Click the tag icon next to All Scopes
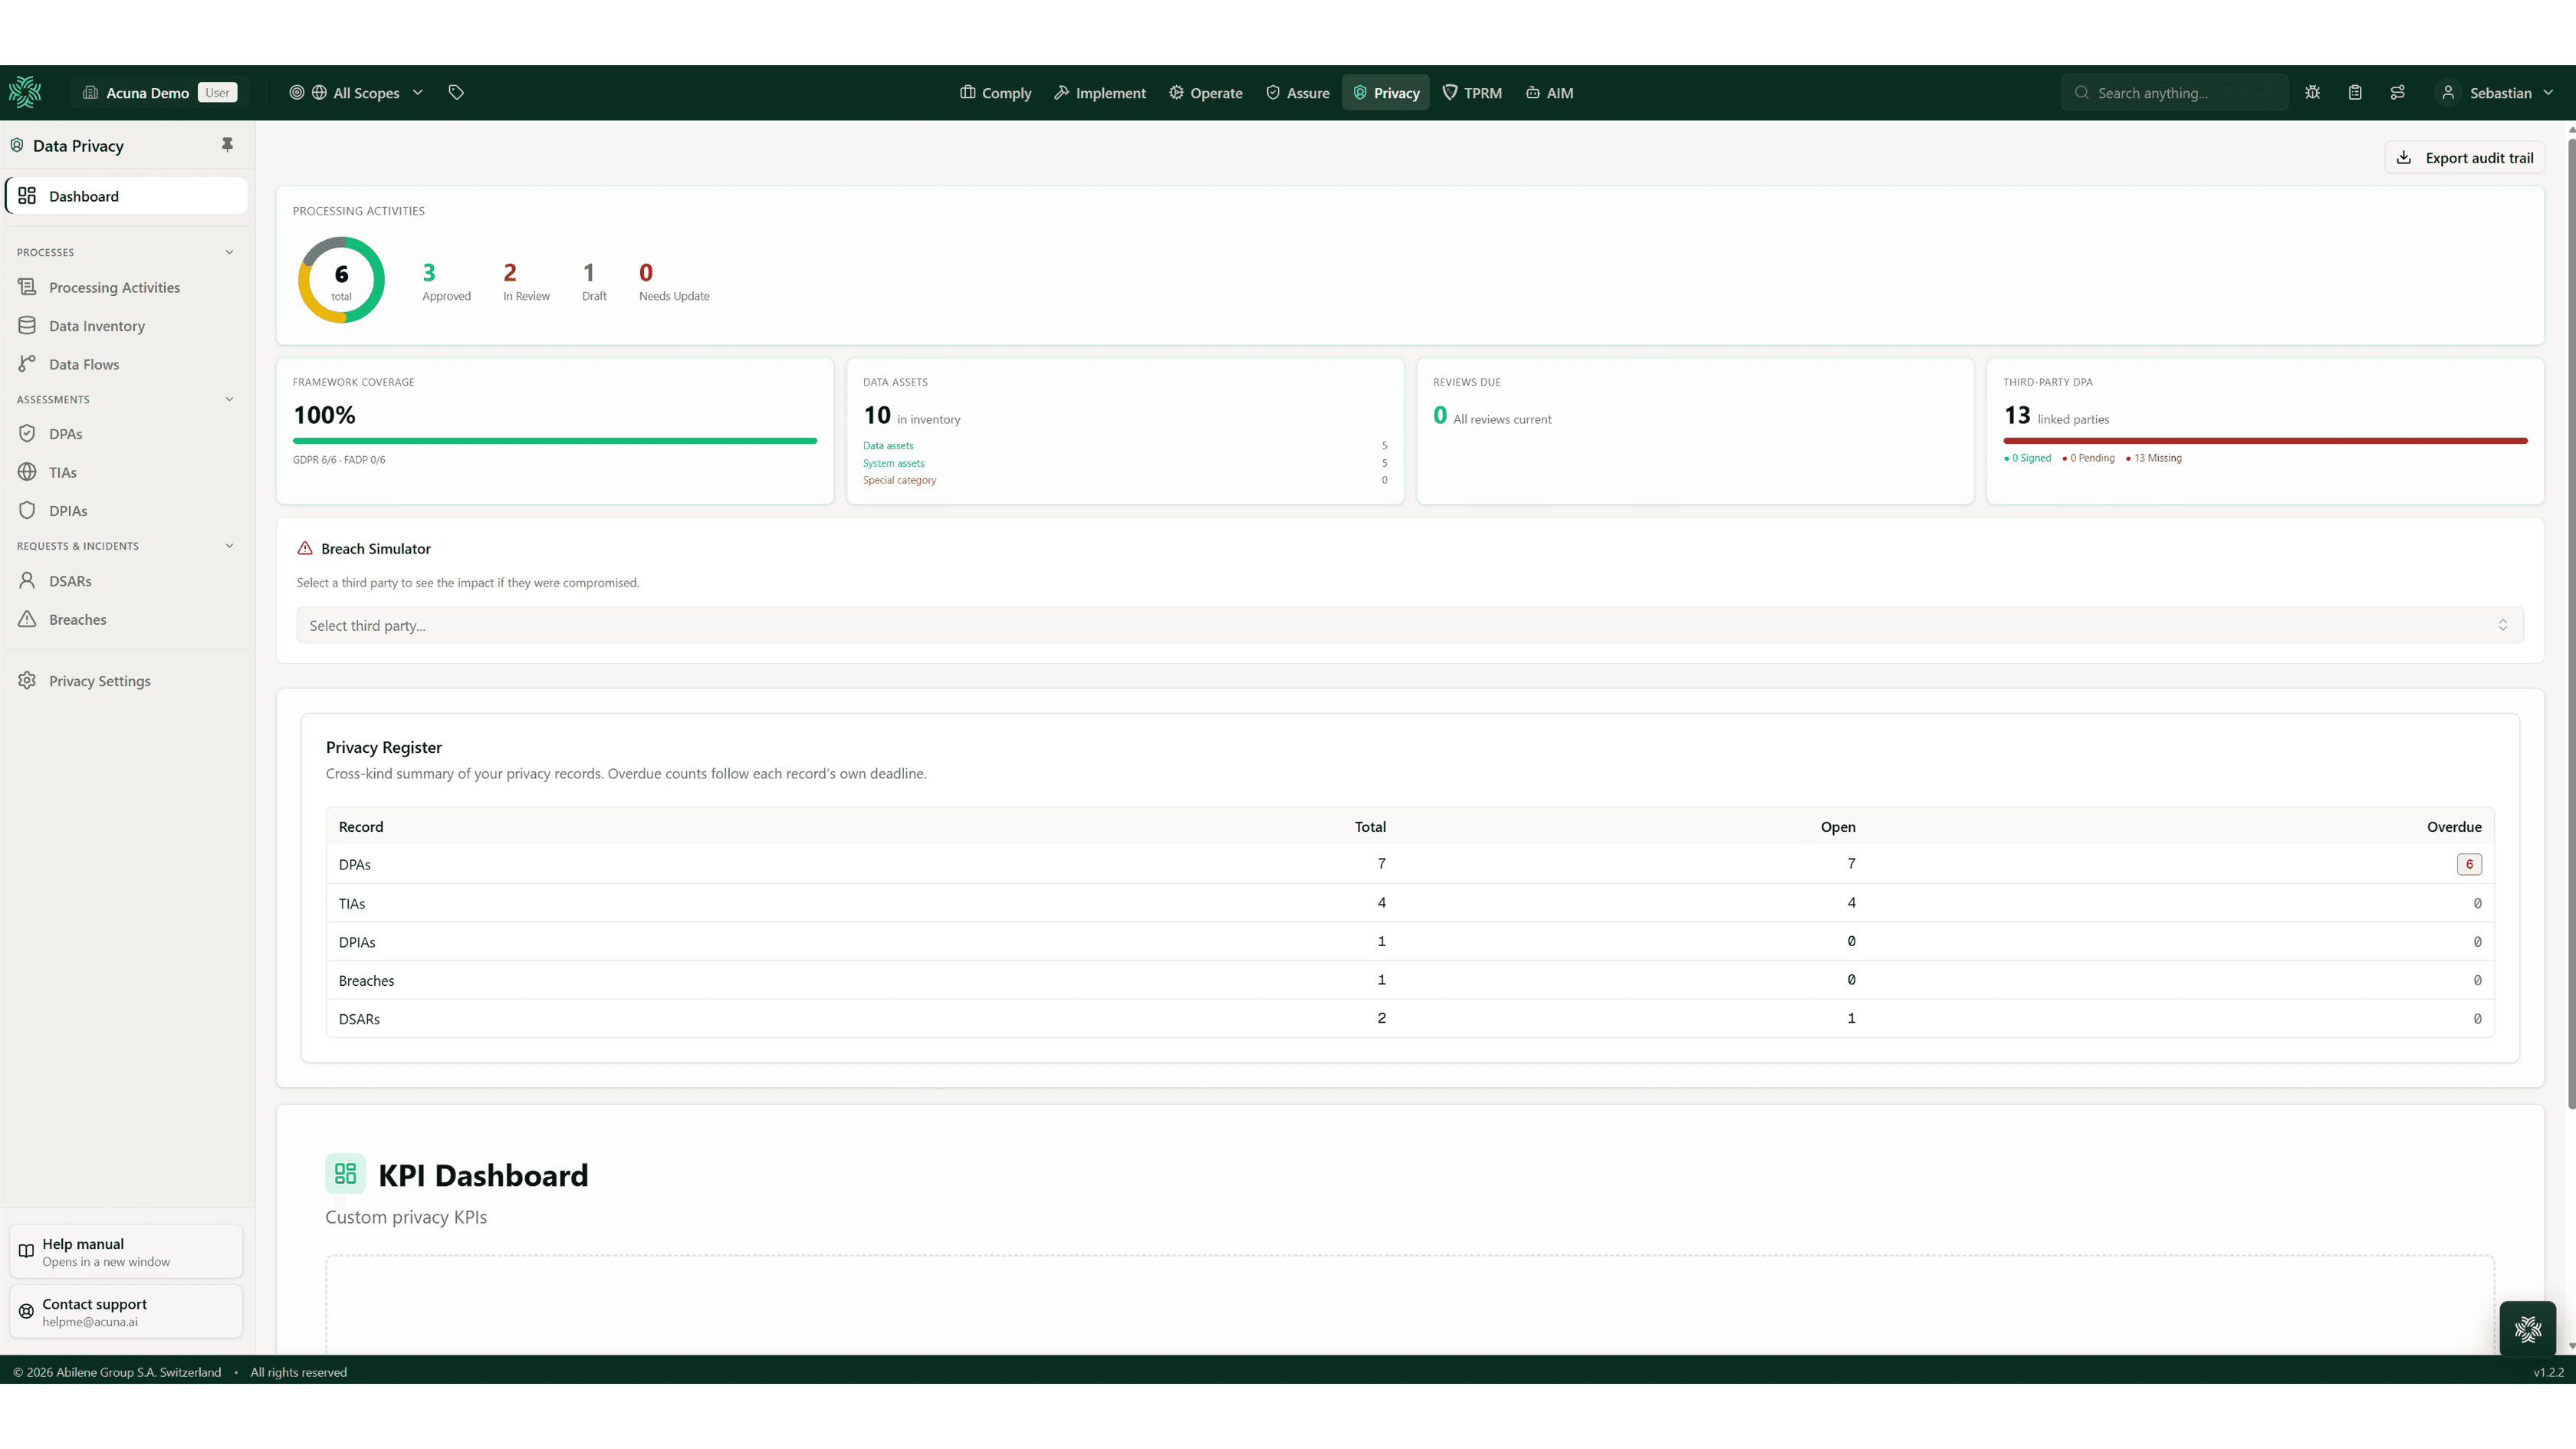 click(456, 92)
